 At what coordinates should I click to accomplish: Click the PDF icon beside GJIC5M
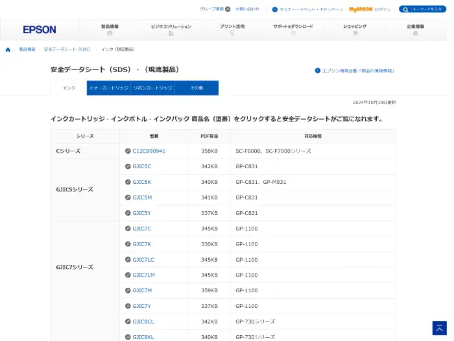128,197
